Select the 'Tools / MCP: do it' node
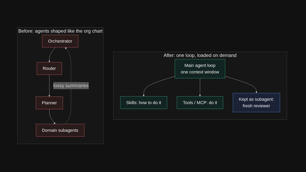The image size is (306, 172). point(200,103)
